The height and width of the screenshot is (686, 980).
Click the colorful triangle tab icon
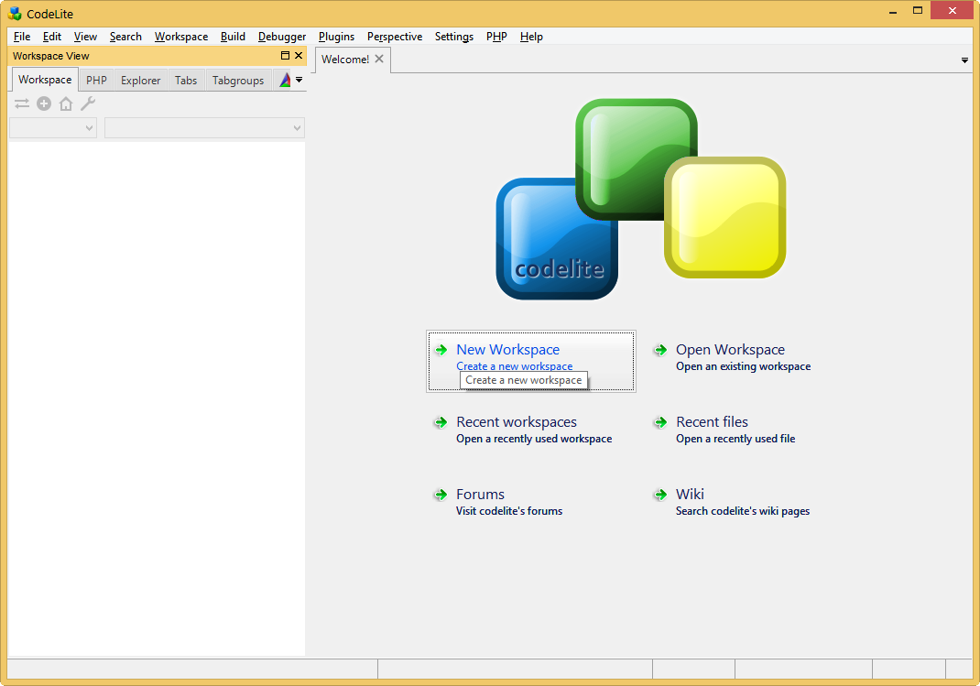(285, 80)
